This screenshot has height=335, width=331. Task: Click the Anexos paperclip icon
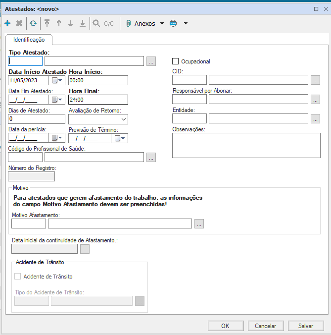tap(128, 23)
